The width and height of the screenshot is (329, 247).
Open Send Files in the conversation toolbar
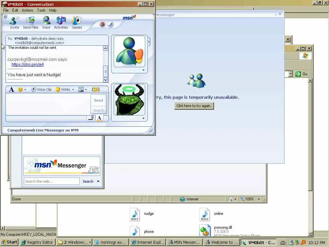[31, 23]
